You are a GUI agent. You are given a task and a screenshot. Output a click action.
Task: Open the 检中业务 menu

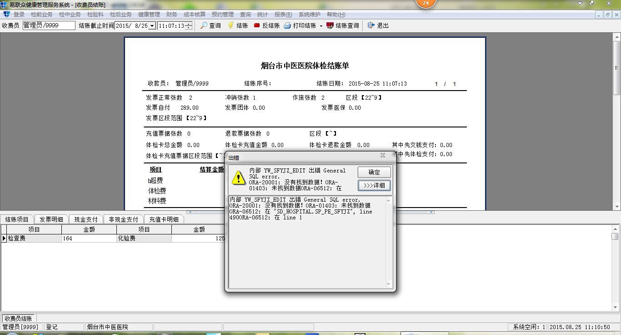[x=70, y=15]
